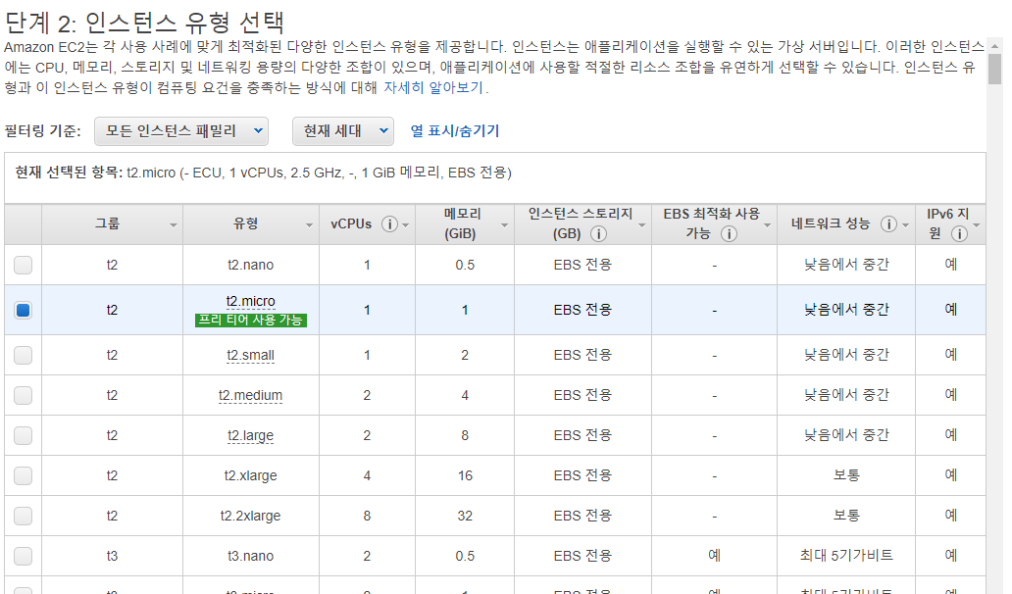Click the scrollbar up arrow
Screen dimensions: 1012x594
(x=994, y=46)
